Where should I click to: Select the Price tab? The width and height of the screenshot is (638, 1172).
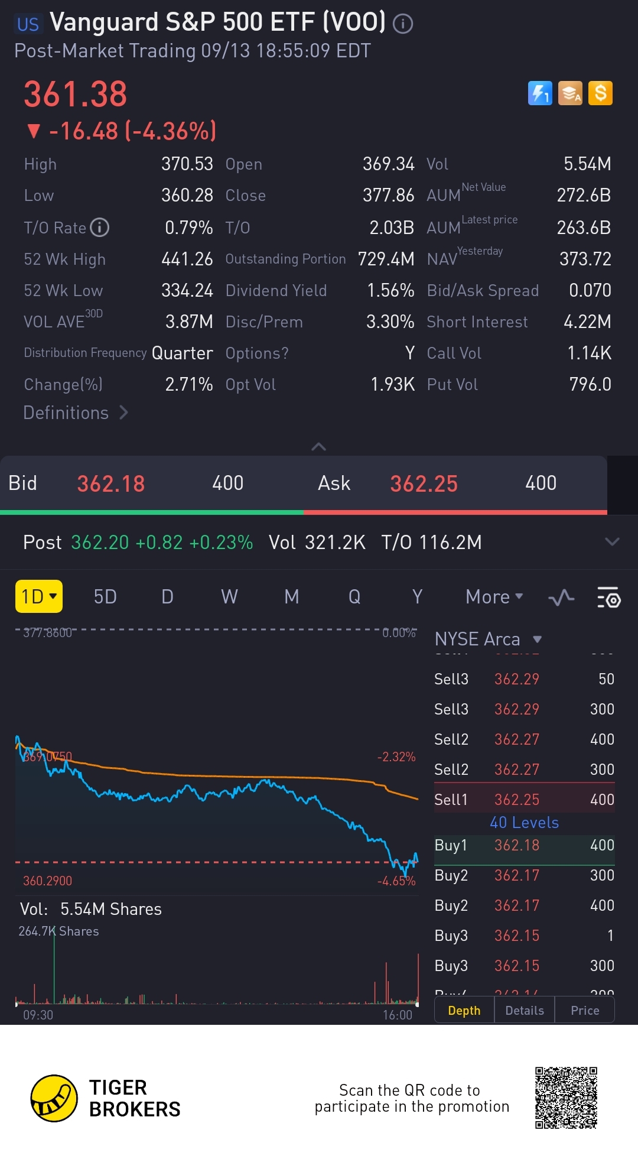(x=585, y=1011)
